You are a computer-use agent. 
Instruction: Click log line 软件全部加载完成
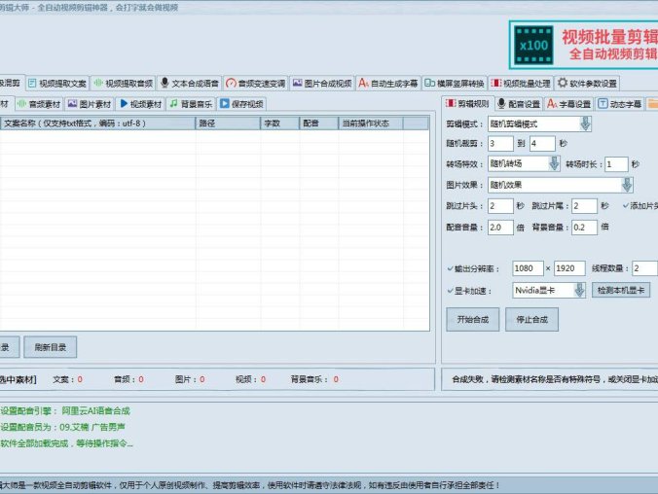(x=67, y=443)
